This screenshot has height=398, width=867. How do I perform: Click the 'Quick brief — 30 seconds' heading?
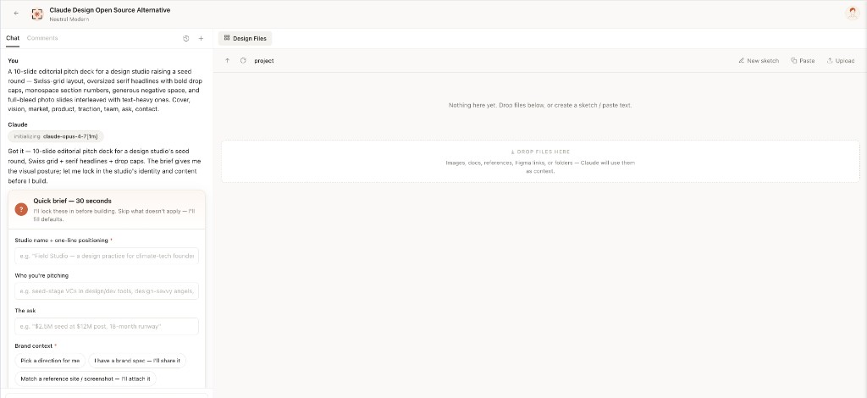[73, 201]
